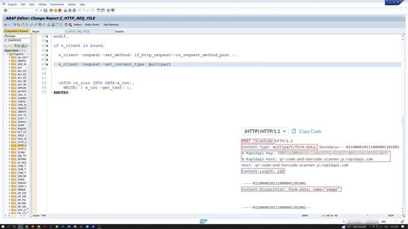Click the Pretty Printer button

[x=92, y=25]
